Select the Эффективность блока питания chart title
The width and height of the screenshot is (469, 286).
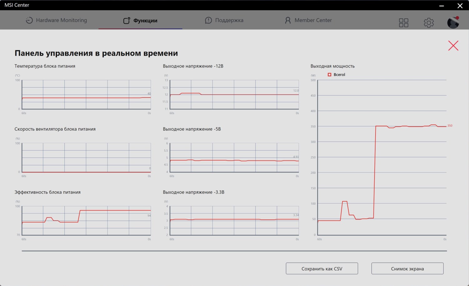[48, 192]
